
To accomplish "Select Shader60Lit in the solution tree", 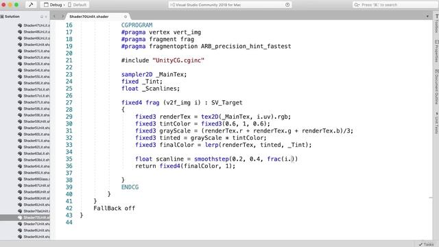I will pos(36,134).
